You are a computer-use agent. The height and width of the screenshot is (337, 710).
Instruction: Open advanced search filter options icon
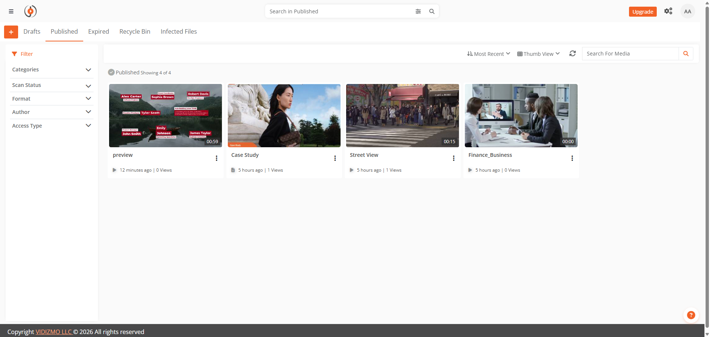point(418,11)
